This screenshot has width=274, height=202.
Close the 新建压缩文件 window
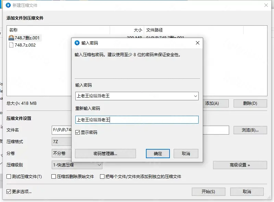coord(266,5)
